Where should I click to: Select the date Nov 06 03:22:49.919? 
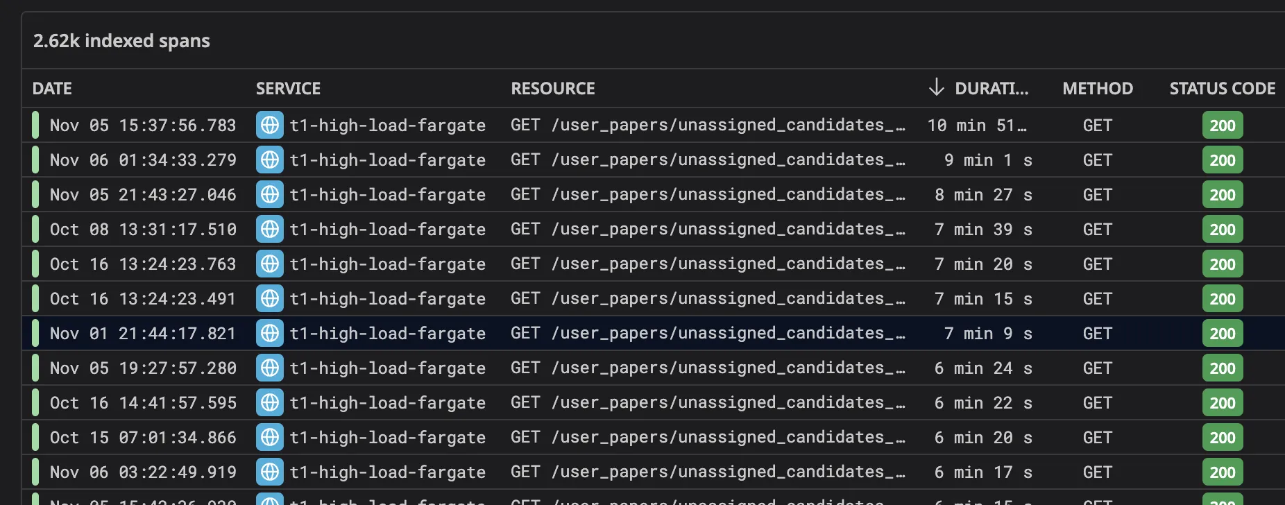pos(143,472)
